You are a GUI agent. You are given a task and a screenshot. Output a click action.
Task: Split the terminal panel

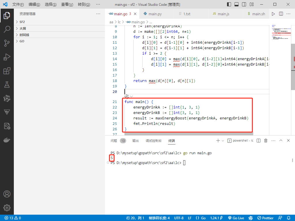259,140
